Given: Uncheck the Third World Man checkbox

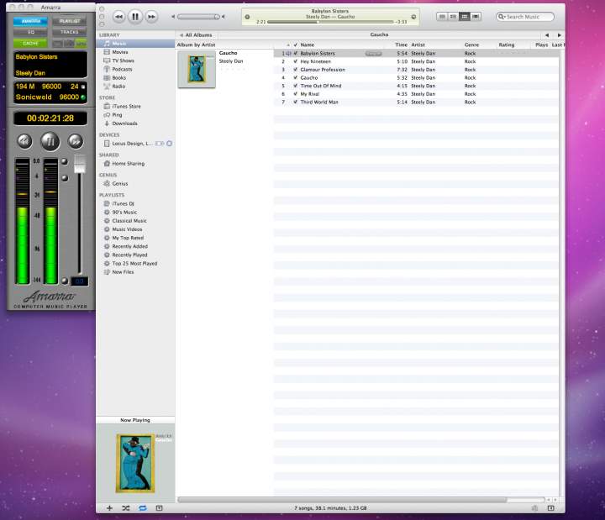Looking at the screenshot, I should (296, 102).
